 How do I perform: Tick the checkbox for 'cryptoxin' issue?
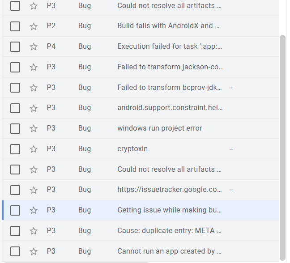[x=15, y=149]
